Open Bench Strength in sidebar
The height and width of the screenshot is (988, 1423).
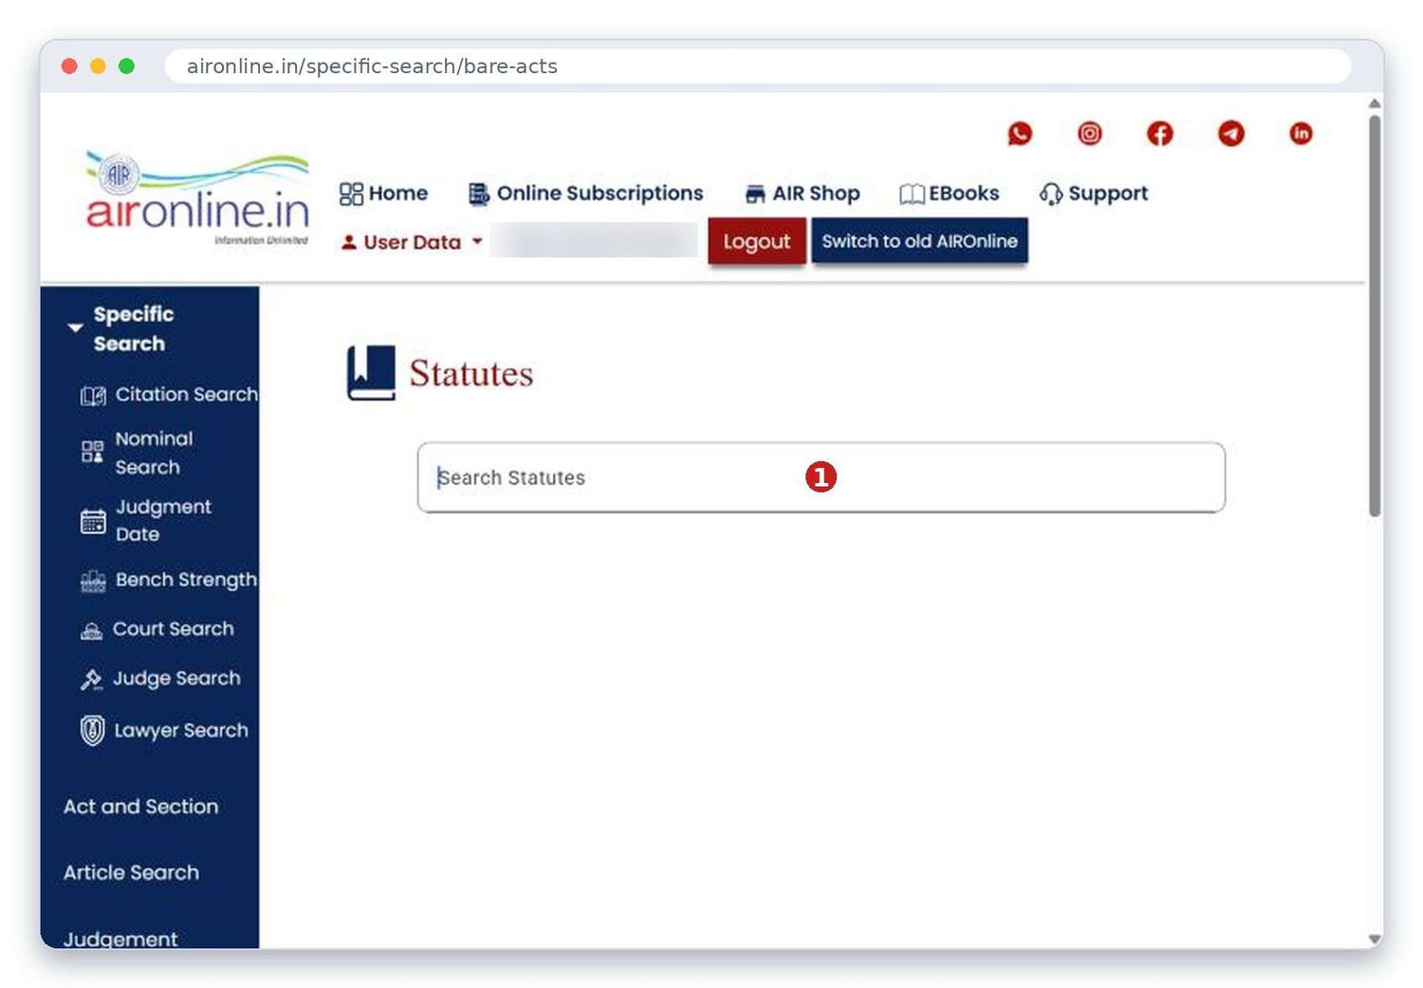coord(169,580)
